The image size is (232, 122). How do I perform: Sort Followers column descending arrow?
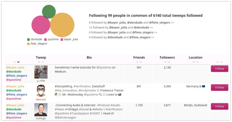click(x=169, y=62)
